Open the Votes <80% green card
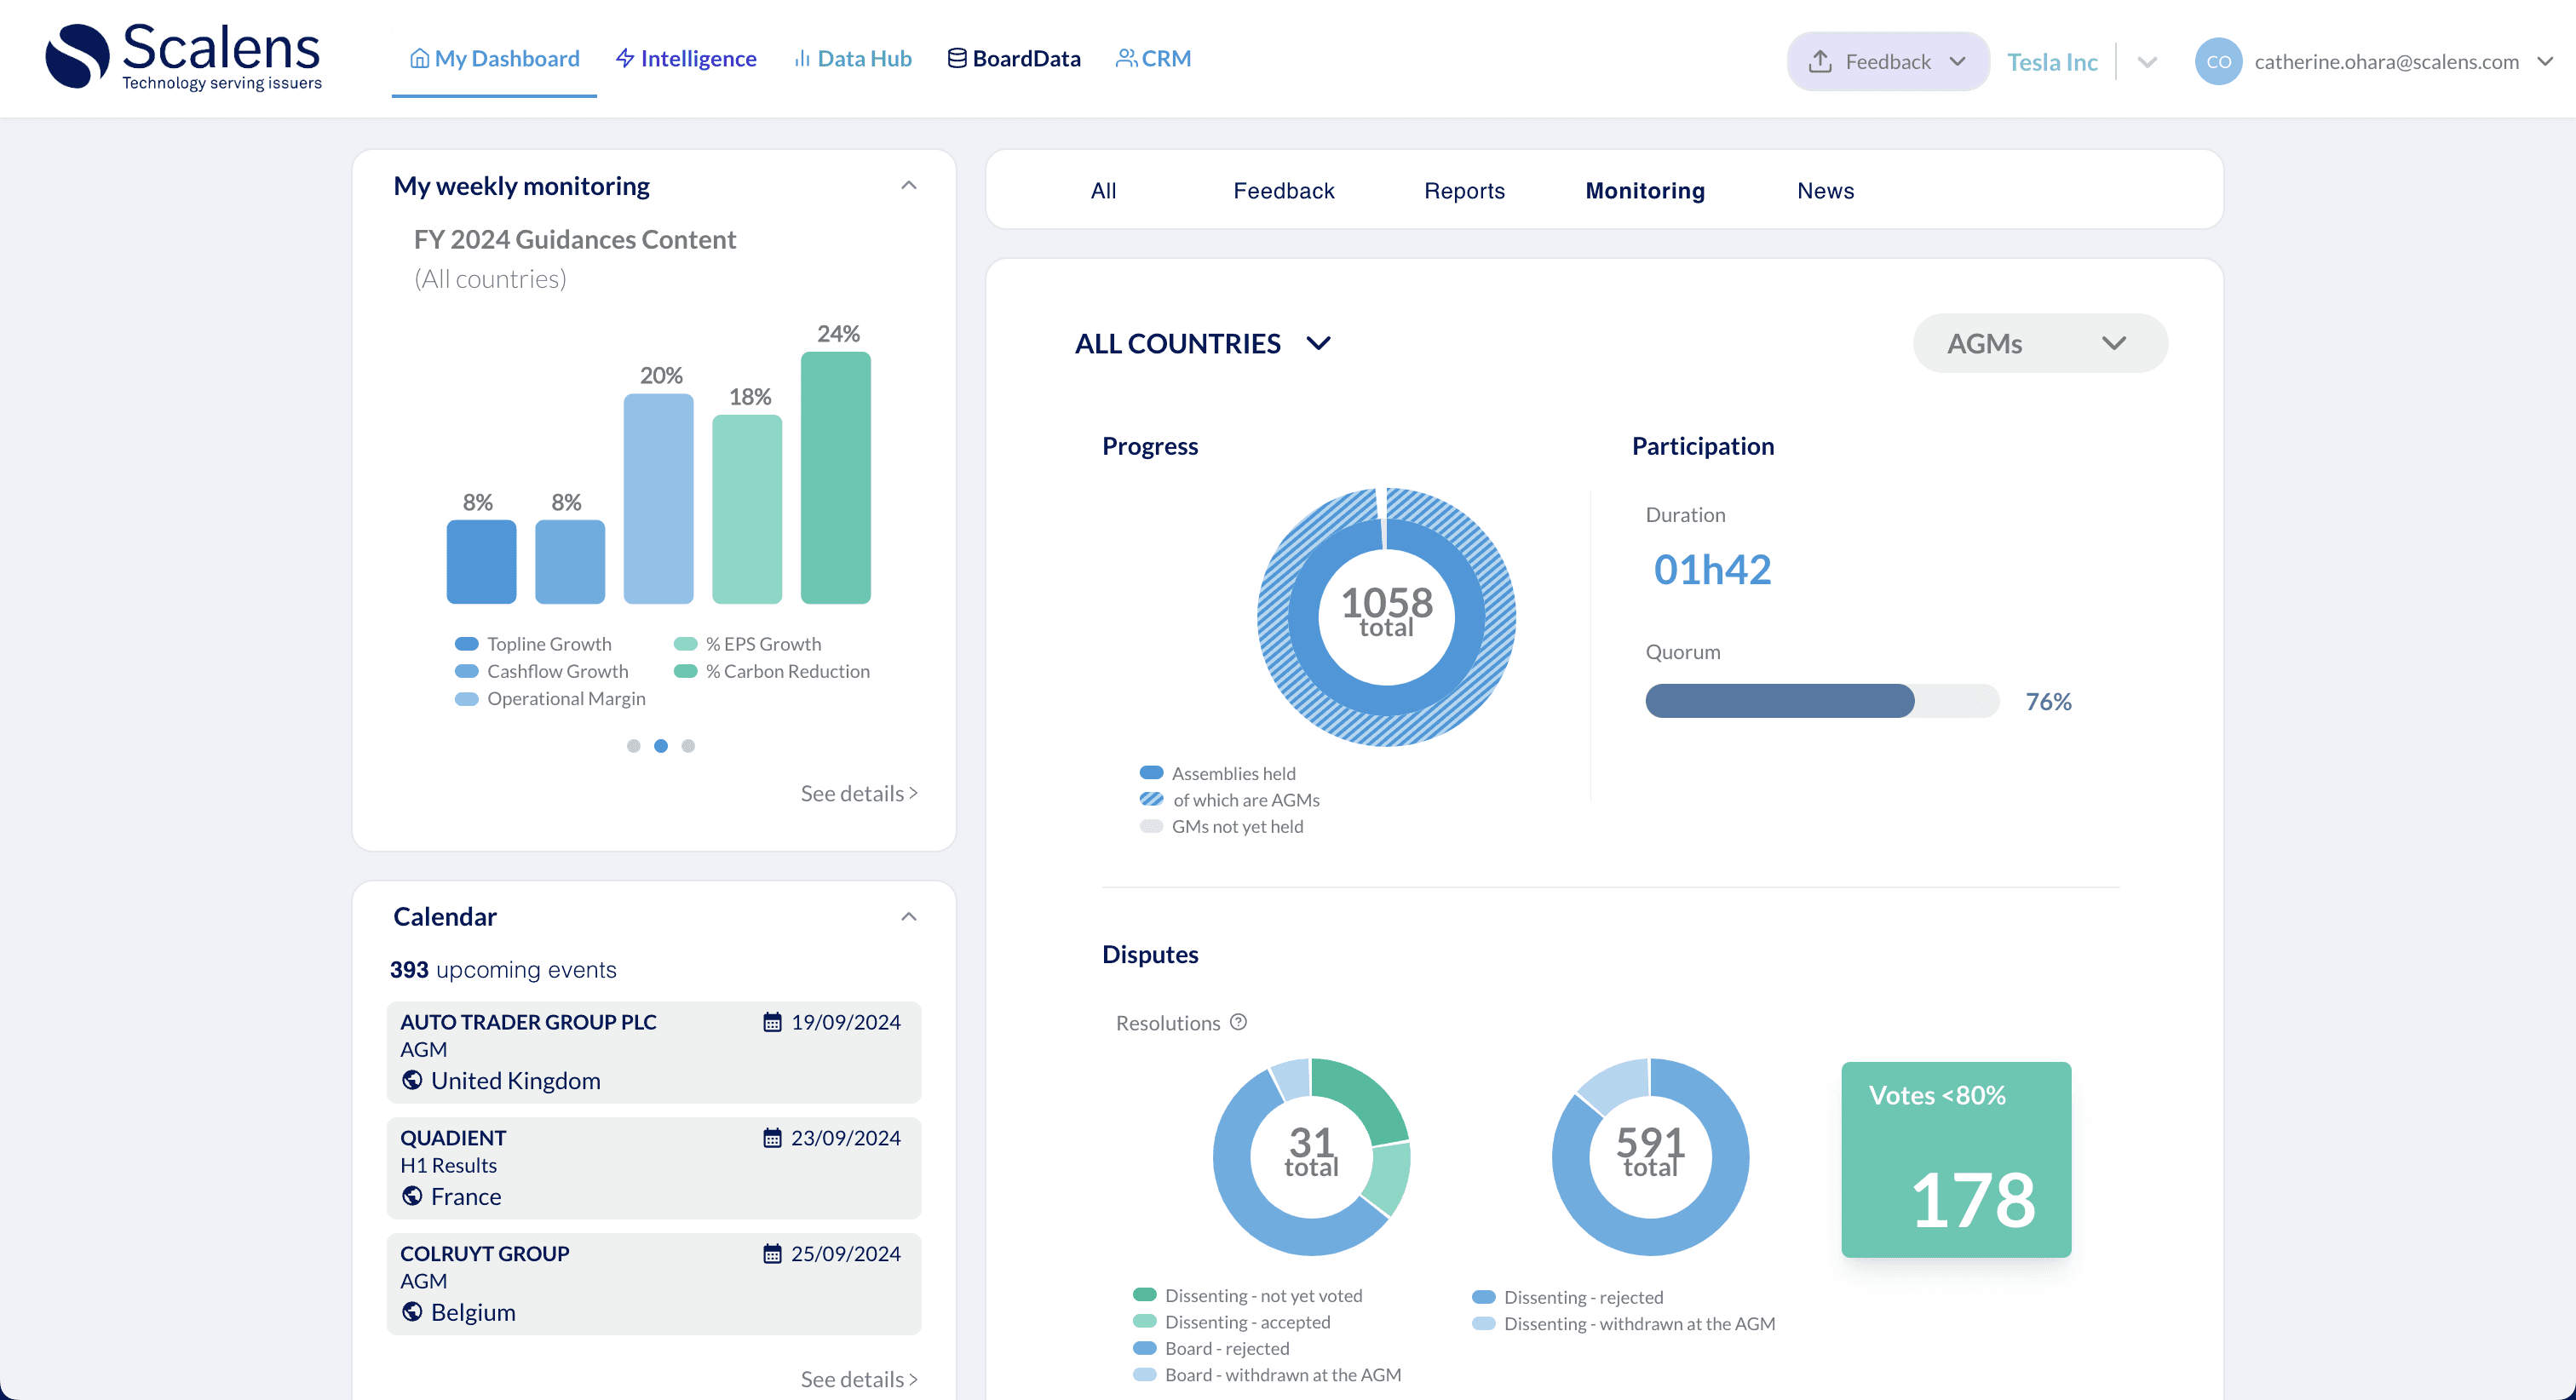2576x1400 pixels. click(x=1955, y=1160)
